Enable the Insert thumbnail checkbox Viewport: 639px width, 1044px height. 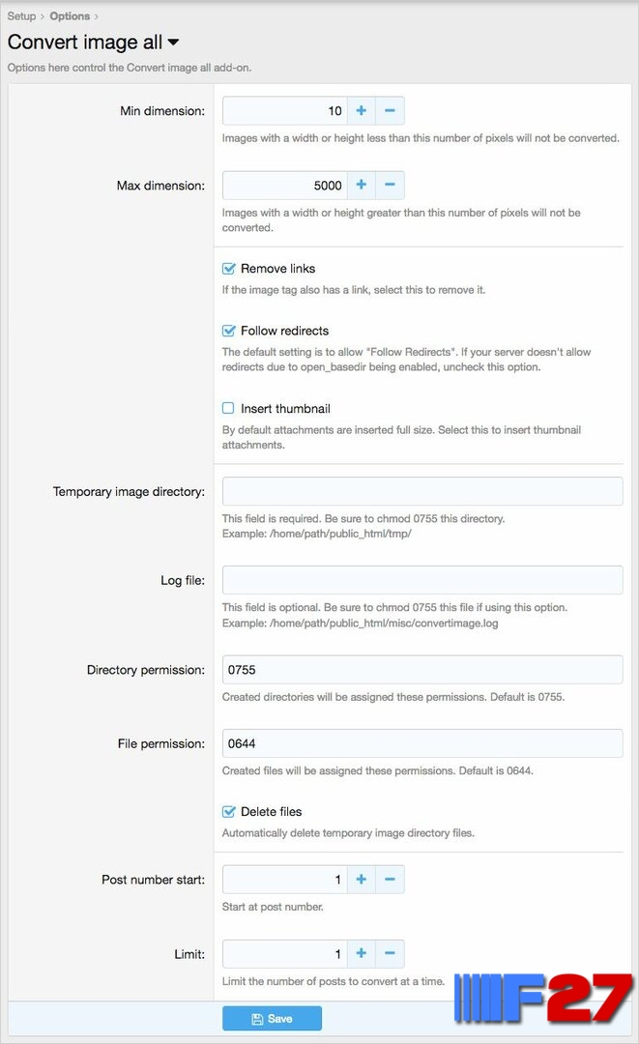(228, 408)
